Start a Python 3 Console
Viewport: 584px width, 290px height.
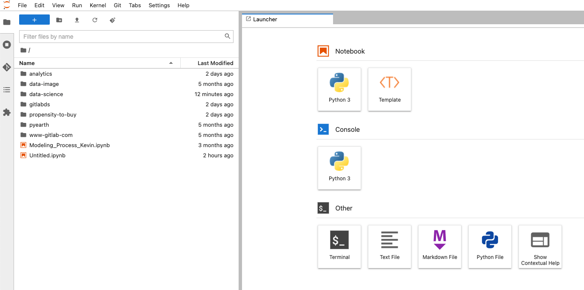coord(339,168)
